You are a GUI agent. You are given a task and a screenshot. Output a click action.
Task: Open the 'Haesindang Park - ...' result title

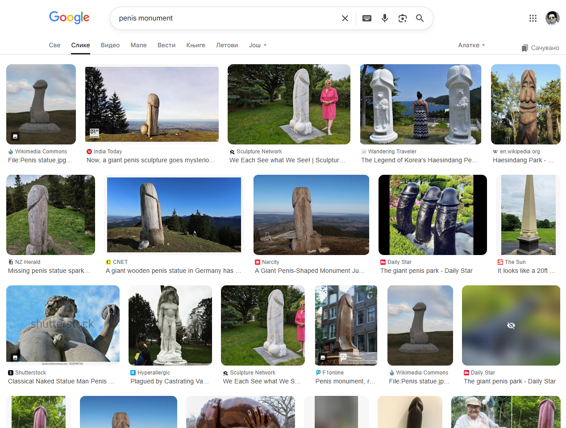click(x=523, y=160)
